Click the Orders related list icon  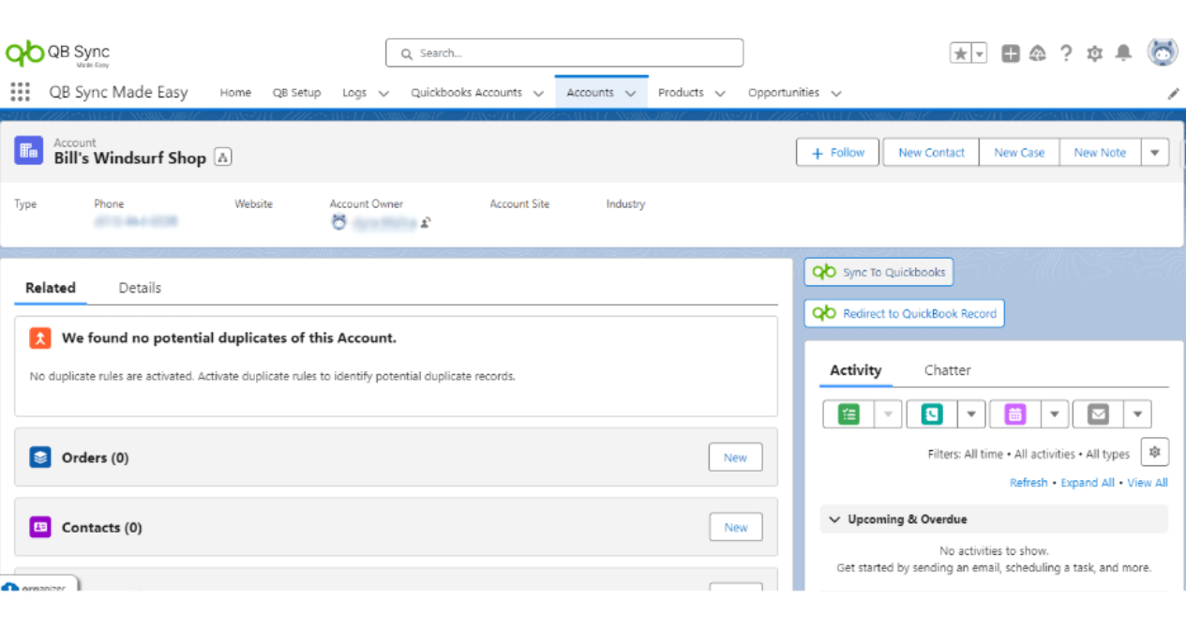39,458
